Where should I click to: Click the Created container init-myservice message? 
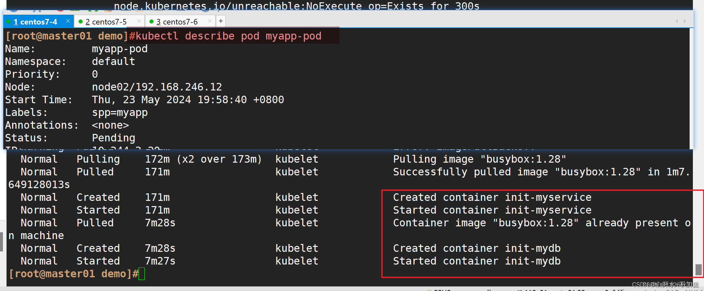pos(492,197)
